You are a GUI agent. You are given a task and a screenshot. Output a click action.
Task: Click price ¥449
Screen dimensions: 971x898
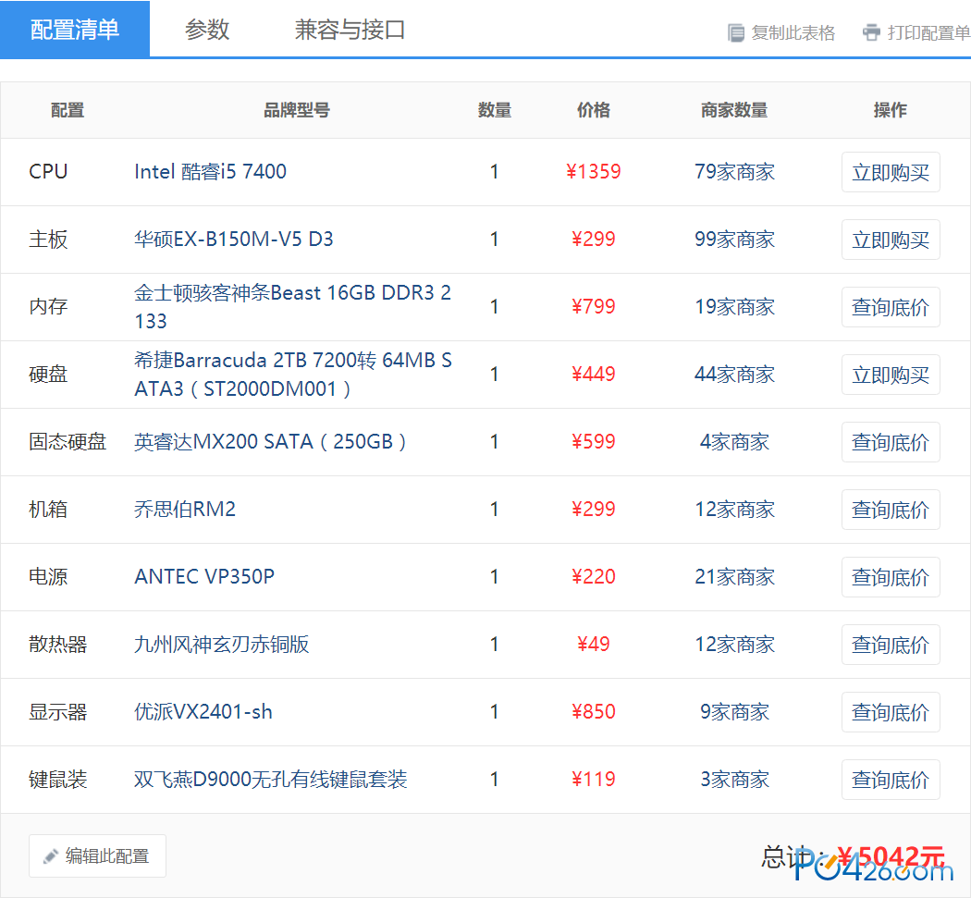coord(594,374)
